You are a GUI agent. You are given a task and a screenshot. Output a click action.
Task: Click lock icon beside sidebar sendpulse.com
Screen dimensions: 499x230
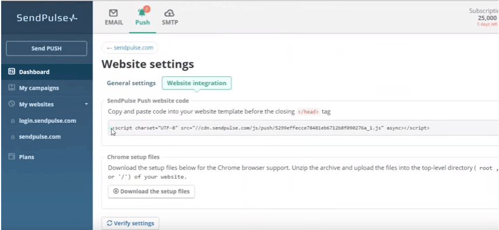13,137
